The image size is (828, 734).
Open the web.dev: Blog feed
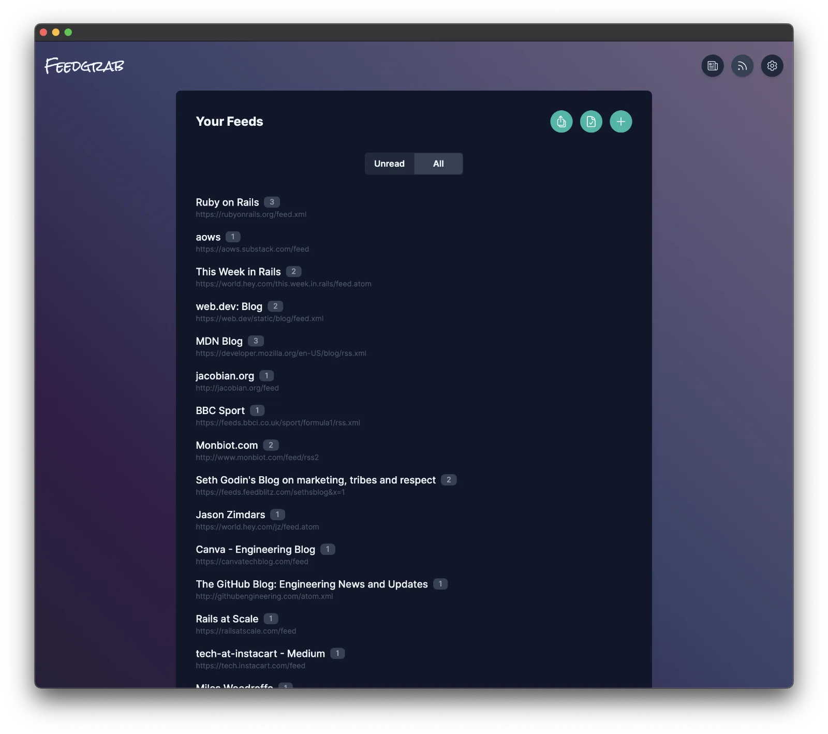pyautogui.click(x=229, y=306)
